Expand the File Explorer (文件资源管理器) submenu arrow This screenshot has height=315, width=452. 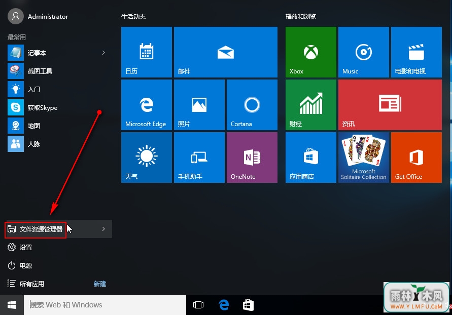103,229
